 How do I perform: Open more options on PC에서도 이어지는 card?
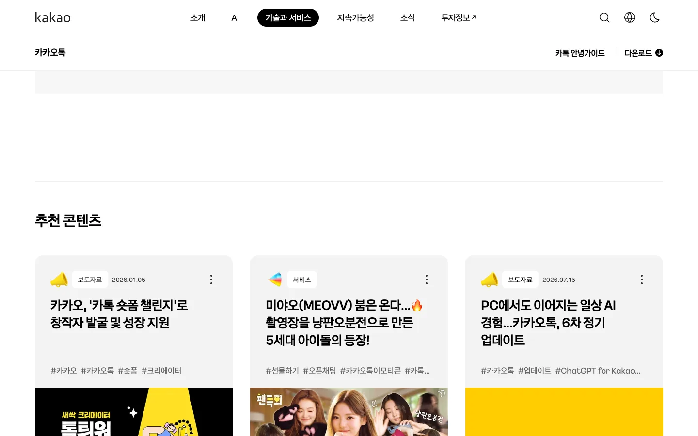[642, 280]
